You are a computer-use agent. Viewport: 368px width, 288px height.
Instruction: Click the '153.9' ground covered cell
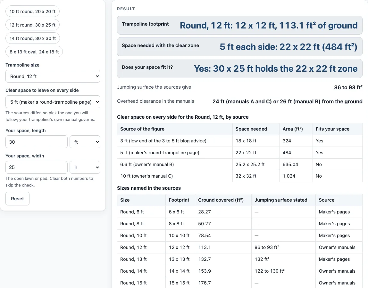223,271
